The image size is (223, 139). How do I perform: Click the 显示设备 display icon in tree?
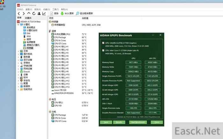(21, 60)
